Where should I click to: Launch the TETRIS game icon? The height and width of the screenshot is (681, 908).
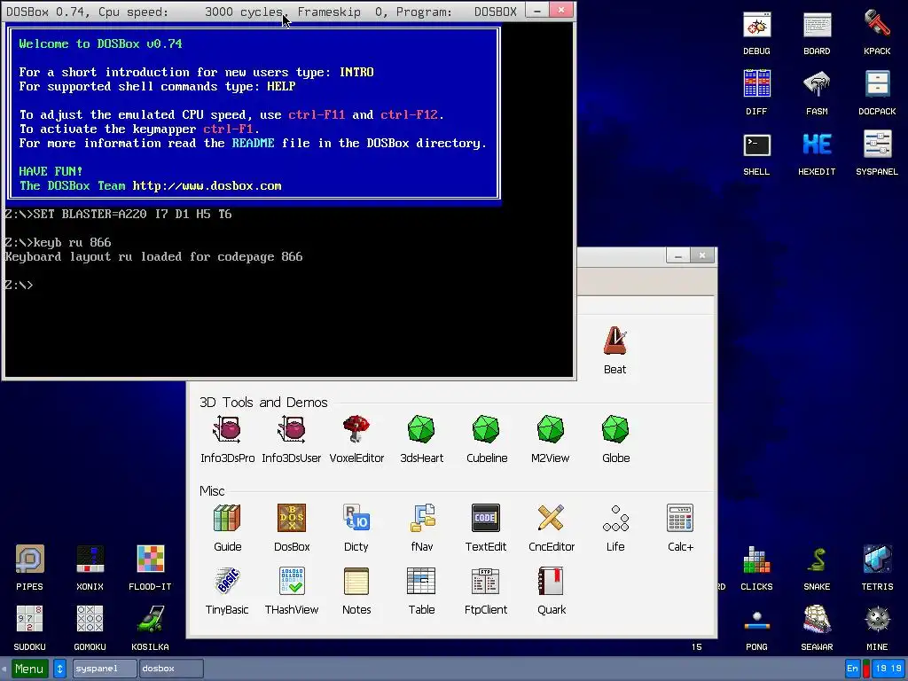[877, 567]
